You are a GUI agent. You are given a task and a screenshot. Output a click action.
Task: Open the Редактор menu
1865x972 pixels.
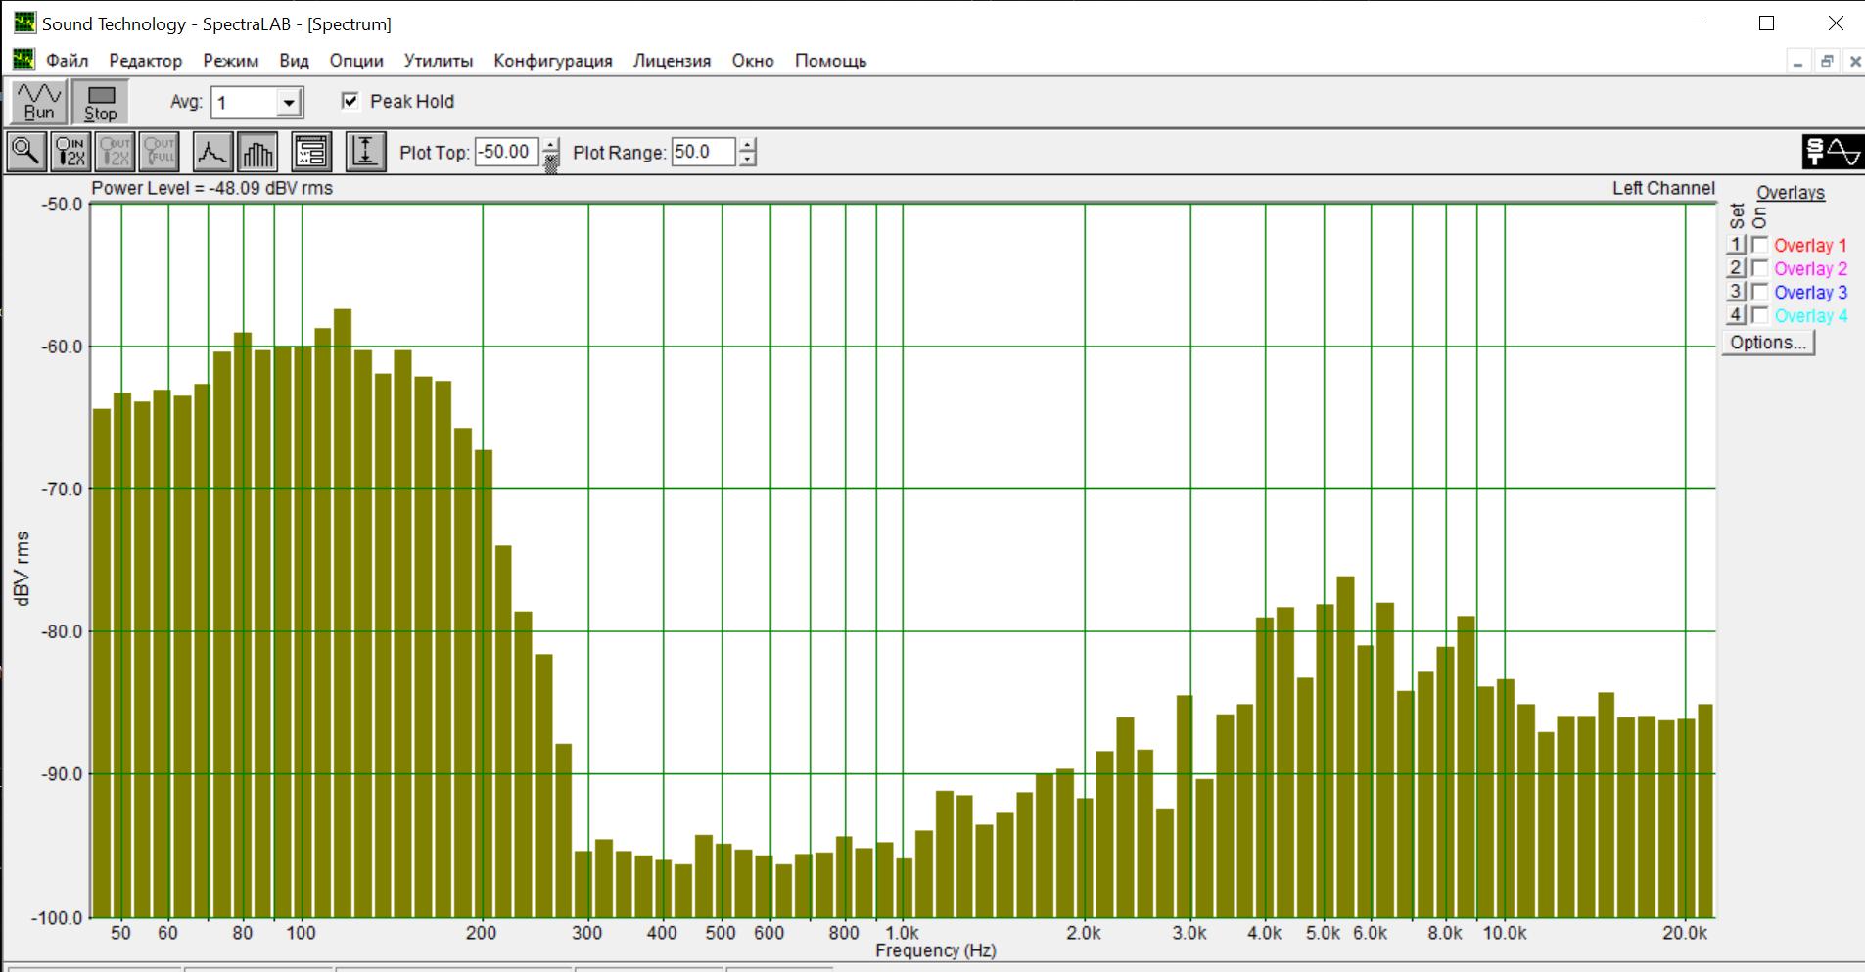pyautogui.click(x=146, y=61)
